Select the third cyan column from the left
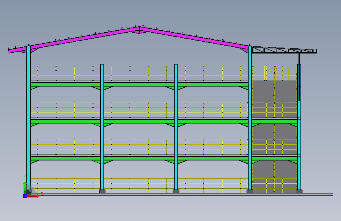This screenshot has height=221, width=341. (176, 127)
